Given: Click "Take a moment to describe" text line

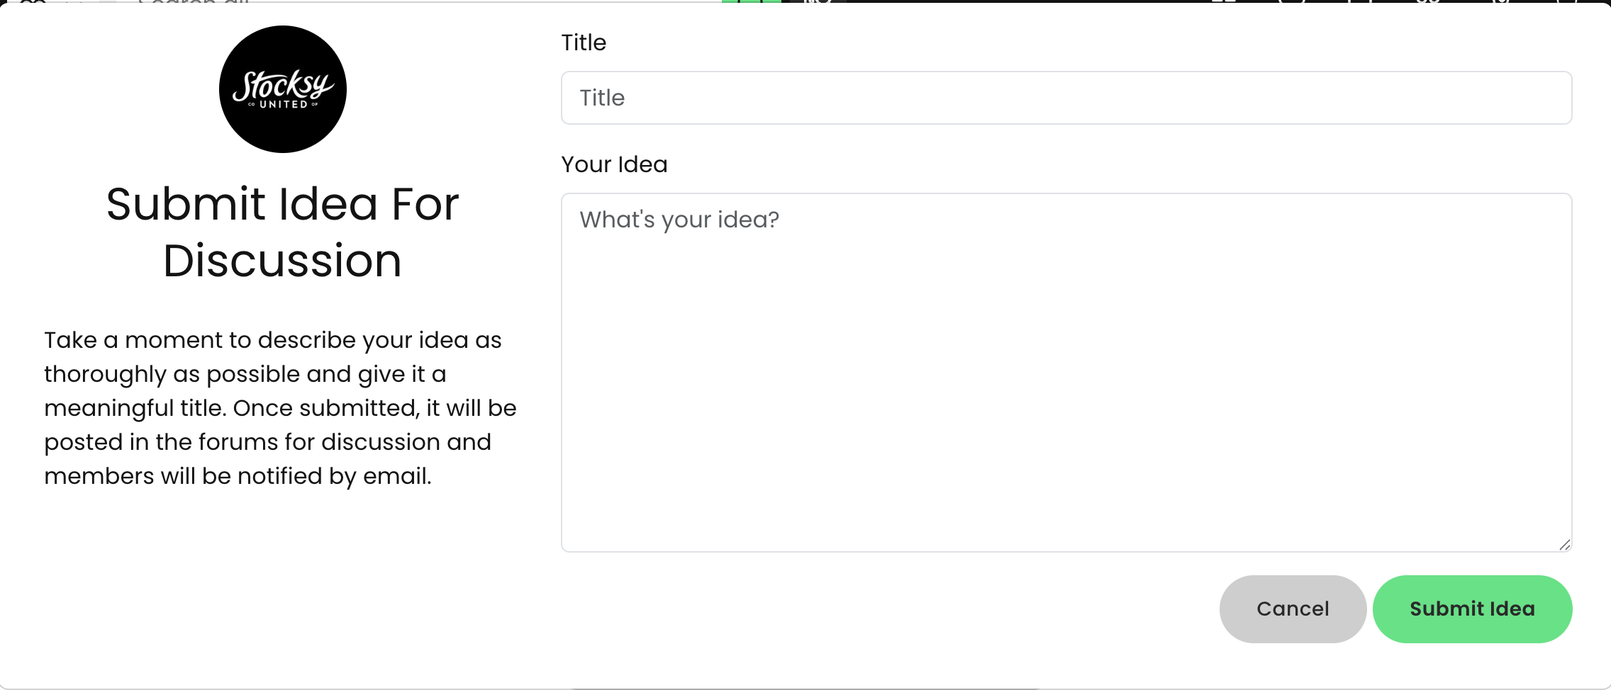Looking at the screenshot, I should click(272, 340).
